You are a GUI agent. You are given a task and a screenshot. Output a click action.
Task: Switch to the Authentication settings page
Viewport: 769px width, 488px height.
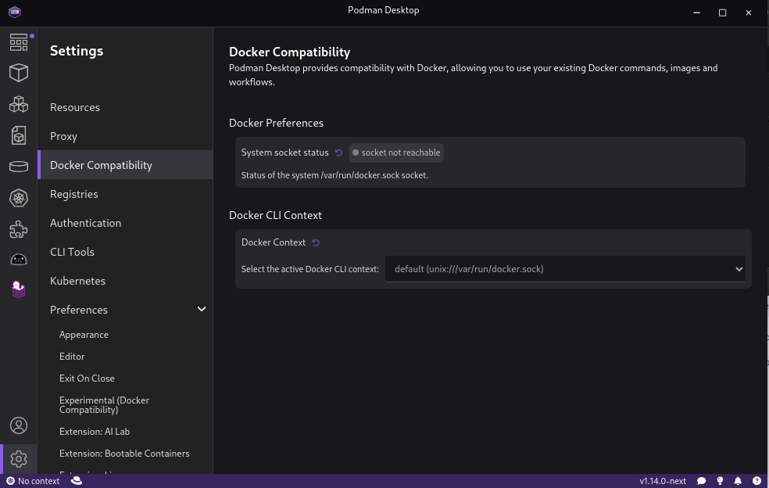click(86, 223)
